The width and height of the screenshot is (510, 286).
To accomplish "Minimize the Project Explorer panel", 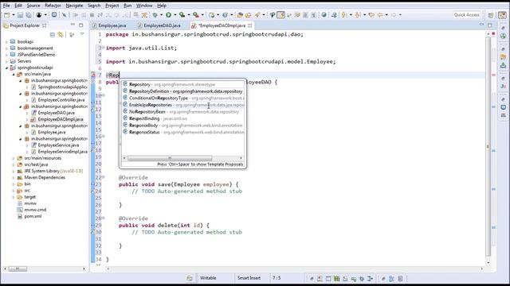I will tap(73, 25).
